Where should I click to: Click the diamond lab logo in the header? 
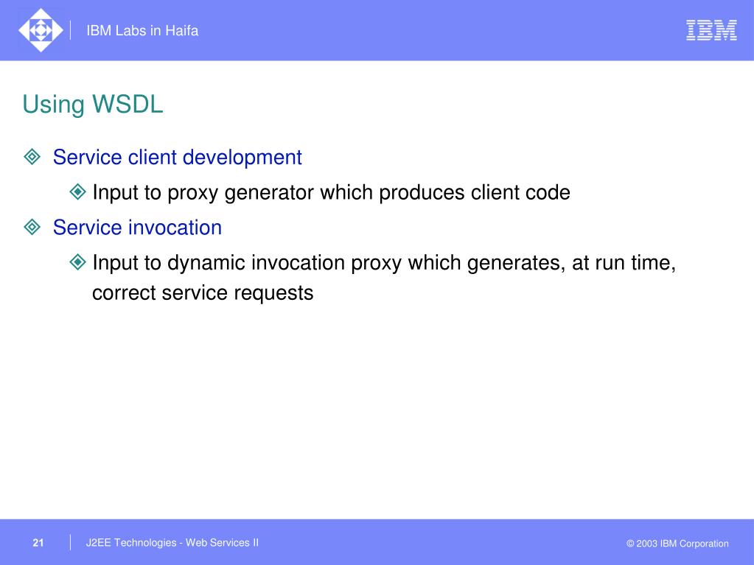coord(41,30)
